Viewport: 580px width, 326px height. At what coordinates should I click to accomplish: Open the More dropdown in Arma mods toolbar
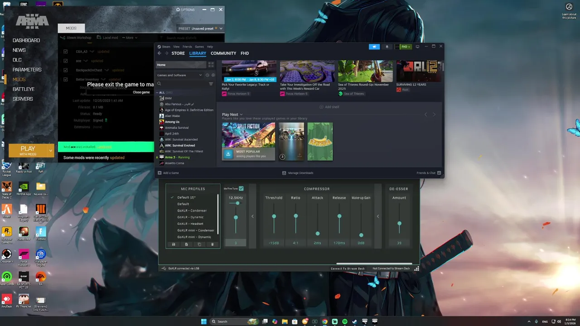130,38
